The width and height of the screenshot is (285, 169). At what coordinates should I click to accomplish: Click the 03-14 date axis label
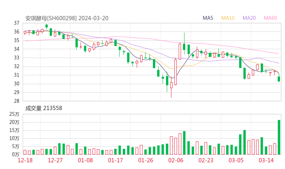[266, 160]
